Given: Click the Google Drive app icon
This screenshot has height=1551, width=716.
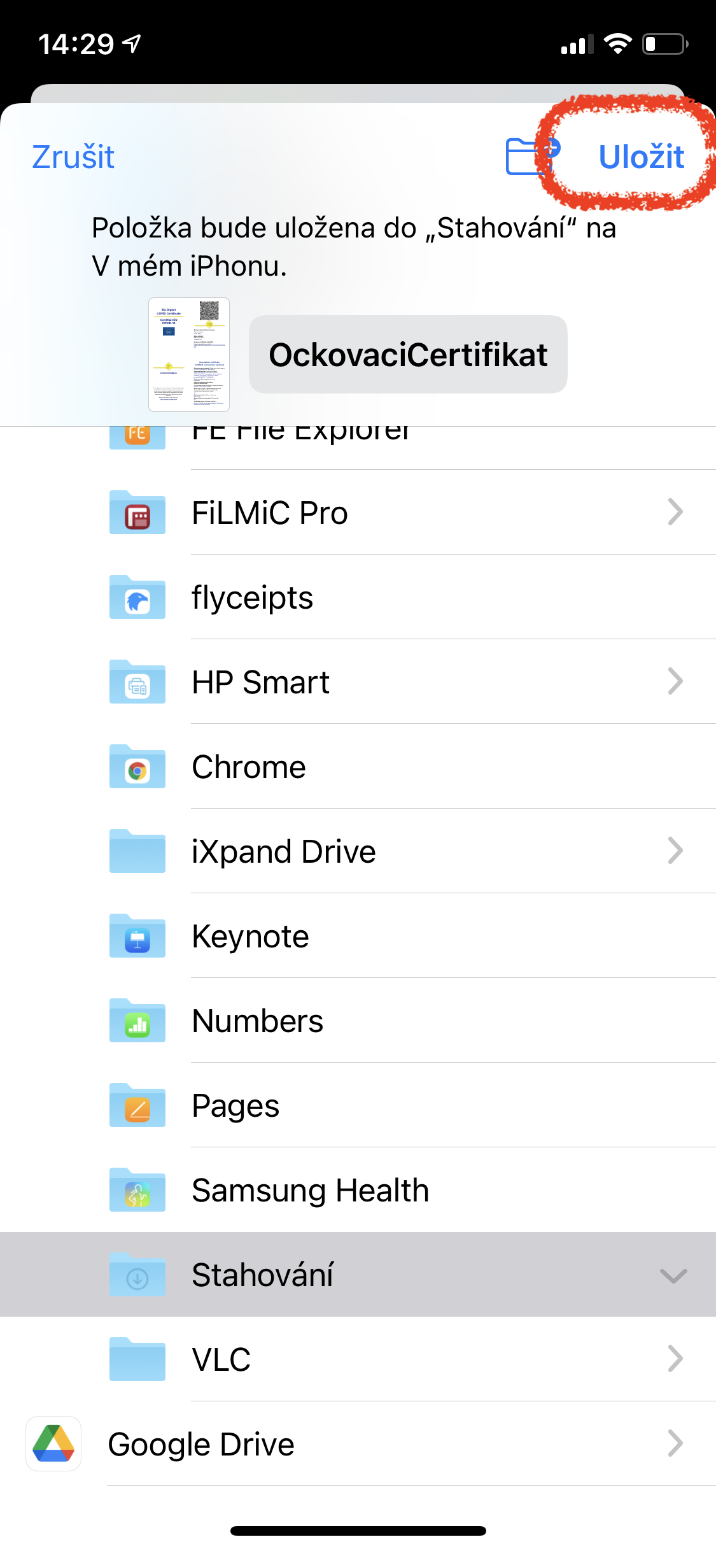Looking at the screenshot, I should 53,1443.
